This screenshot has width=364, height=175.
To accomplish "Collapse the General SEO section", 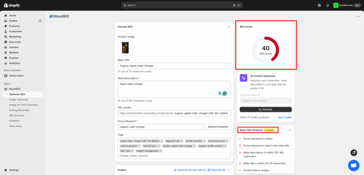I will (229, 27).
